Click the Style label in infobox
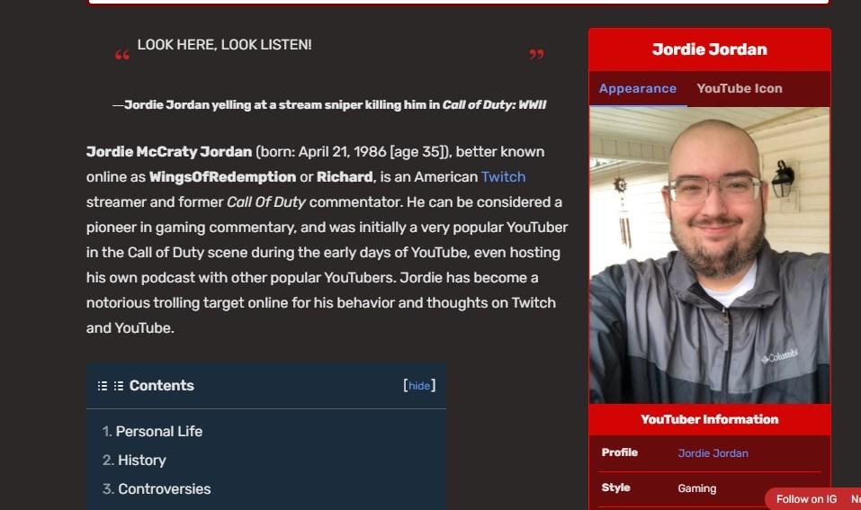The image size is (861, 510). click(x=615, y=488)
